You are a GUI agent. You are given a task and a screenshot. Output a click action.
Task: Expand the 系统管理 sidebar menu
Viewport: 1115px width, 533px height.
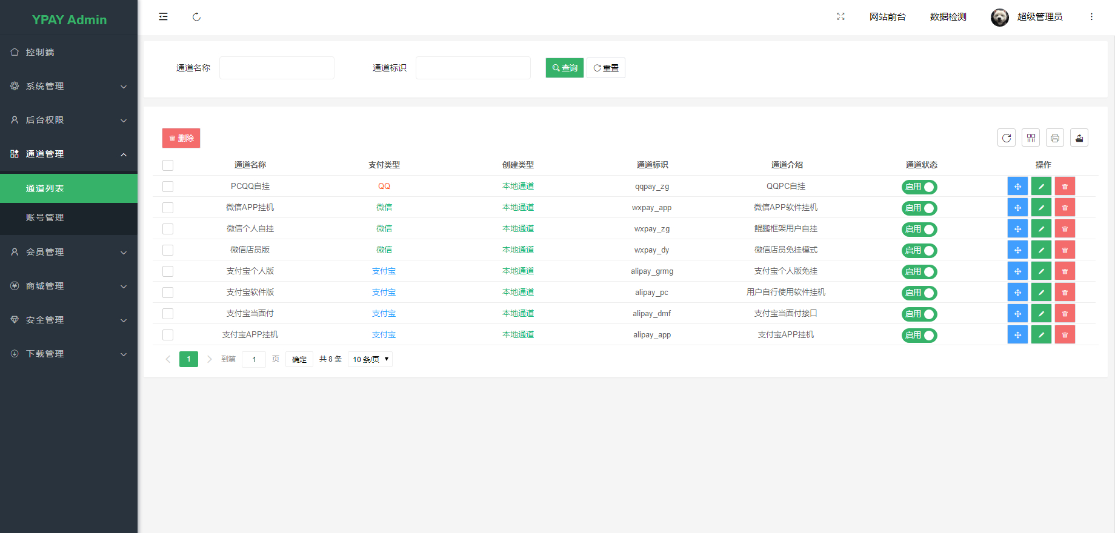[x=68, y=86]
